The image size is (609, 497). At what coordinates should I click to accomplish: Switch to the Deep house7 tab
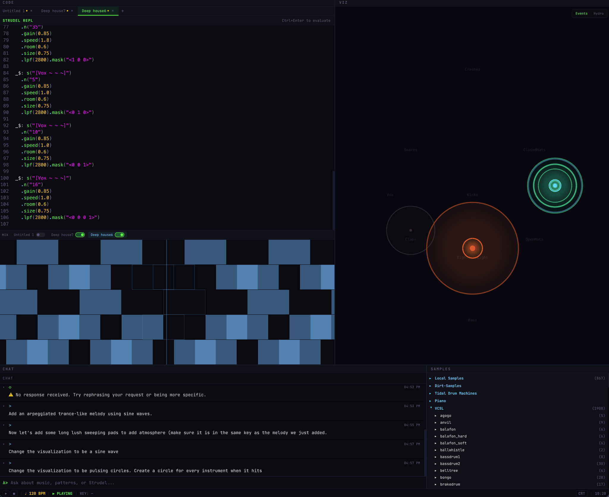(x=53, y=11)
